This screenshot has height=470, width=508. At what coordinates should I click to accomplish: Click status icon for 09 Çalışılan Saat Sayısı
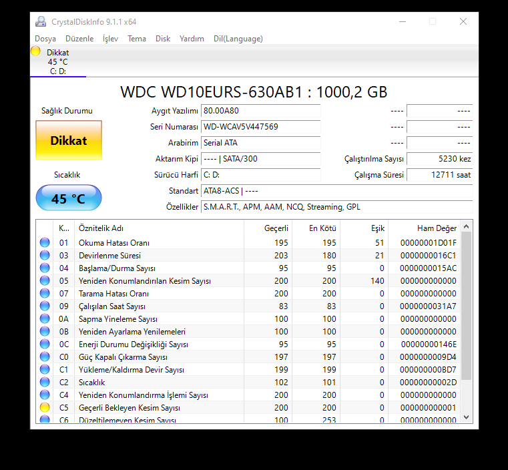(45, 306)
